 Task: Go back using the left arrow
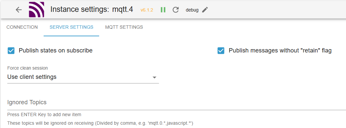pyautogui.click(x=19, y=10)
